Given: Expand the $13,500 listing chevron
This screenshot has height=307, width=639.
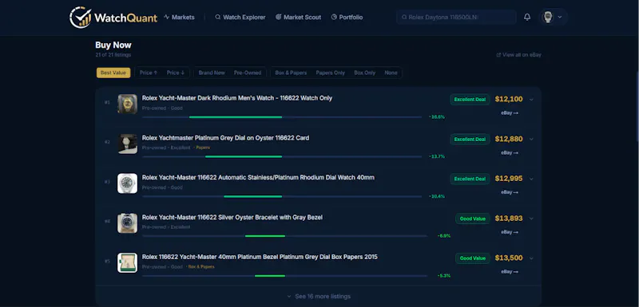Looking at the screenshot, I should (531, 258).
